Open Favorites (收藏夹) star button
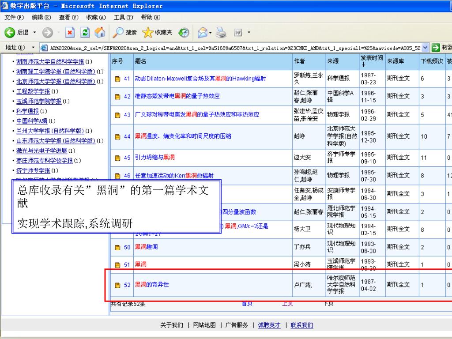Viewport: 452px width, 339px height. (x=158, y=32)
